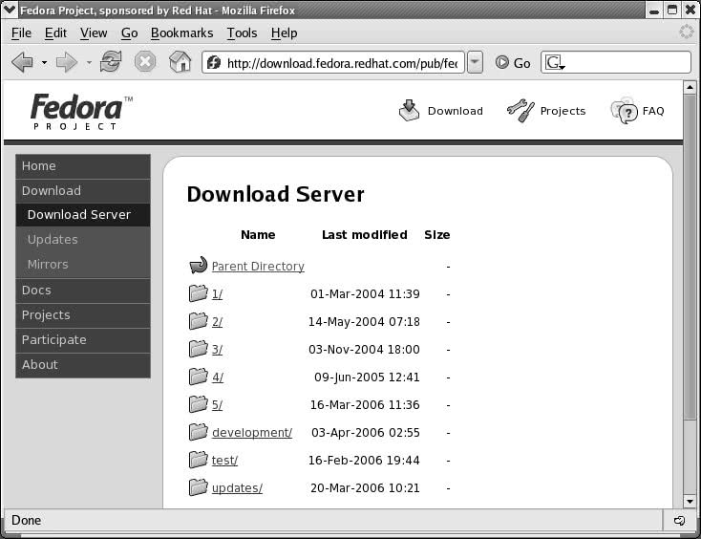701x539 pixels.
Task: Open the File menu
Action: (x=21, y=33)
